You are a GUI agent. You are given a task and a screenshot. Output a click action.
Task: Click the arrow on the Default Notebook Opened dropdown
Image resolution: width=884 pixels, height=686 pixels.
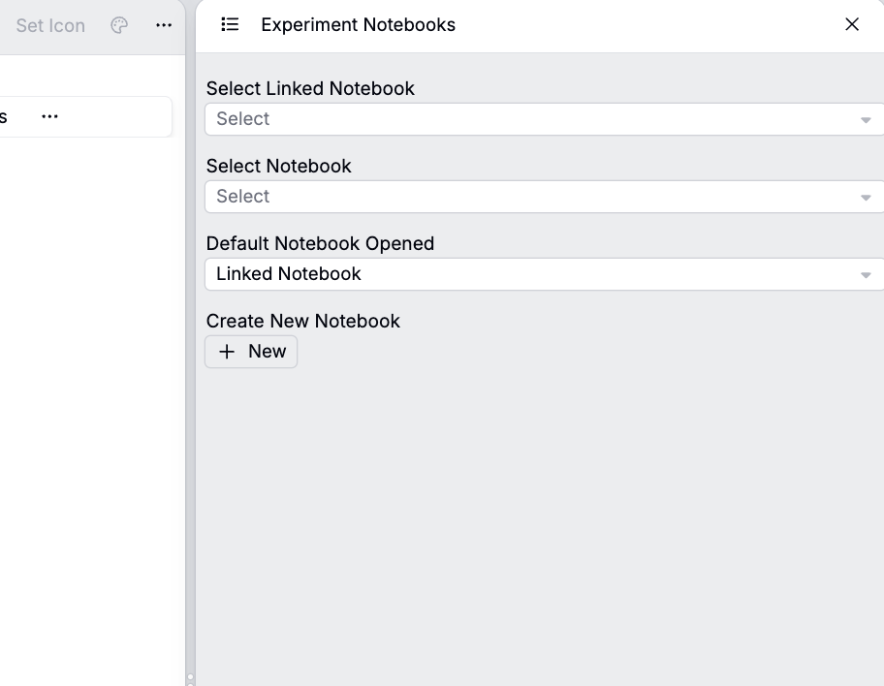(x=866, y=275)
